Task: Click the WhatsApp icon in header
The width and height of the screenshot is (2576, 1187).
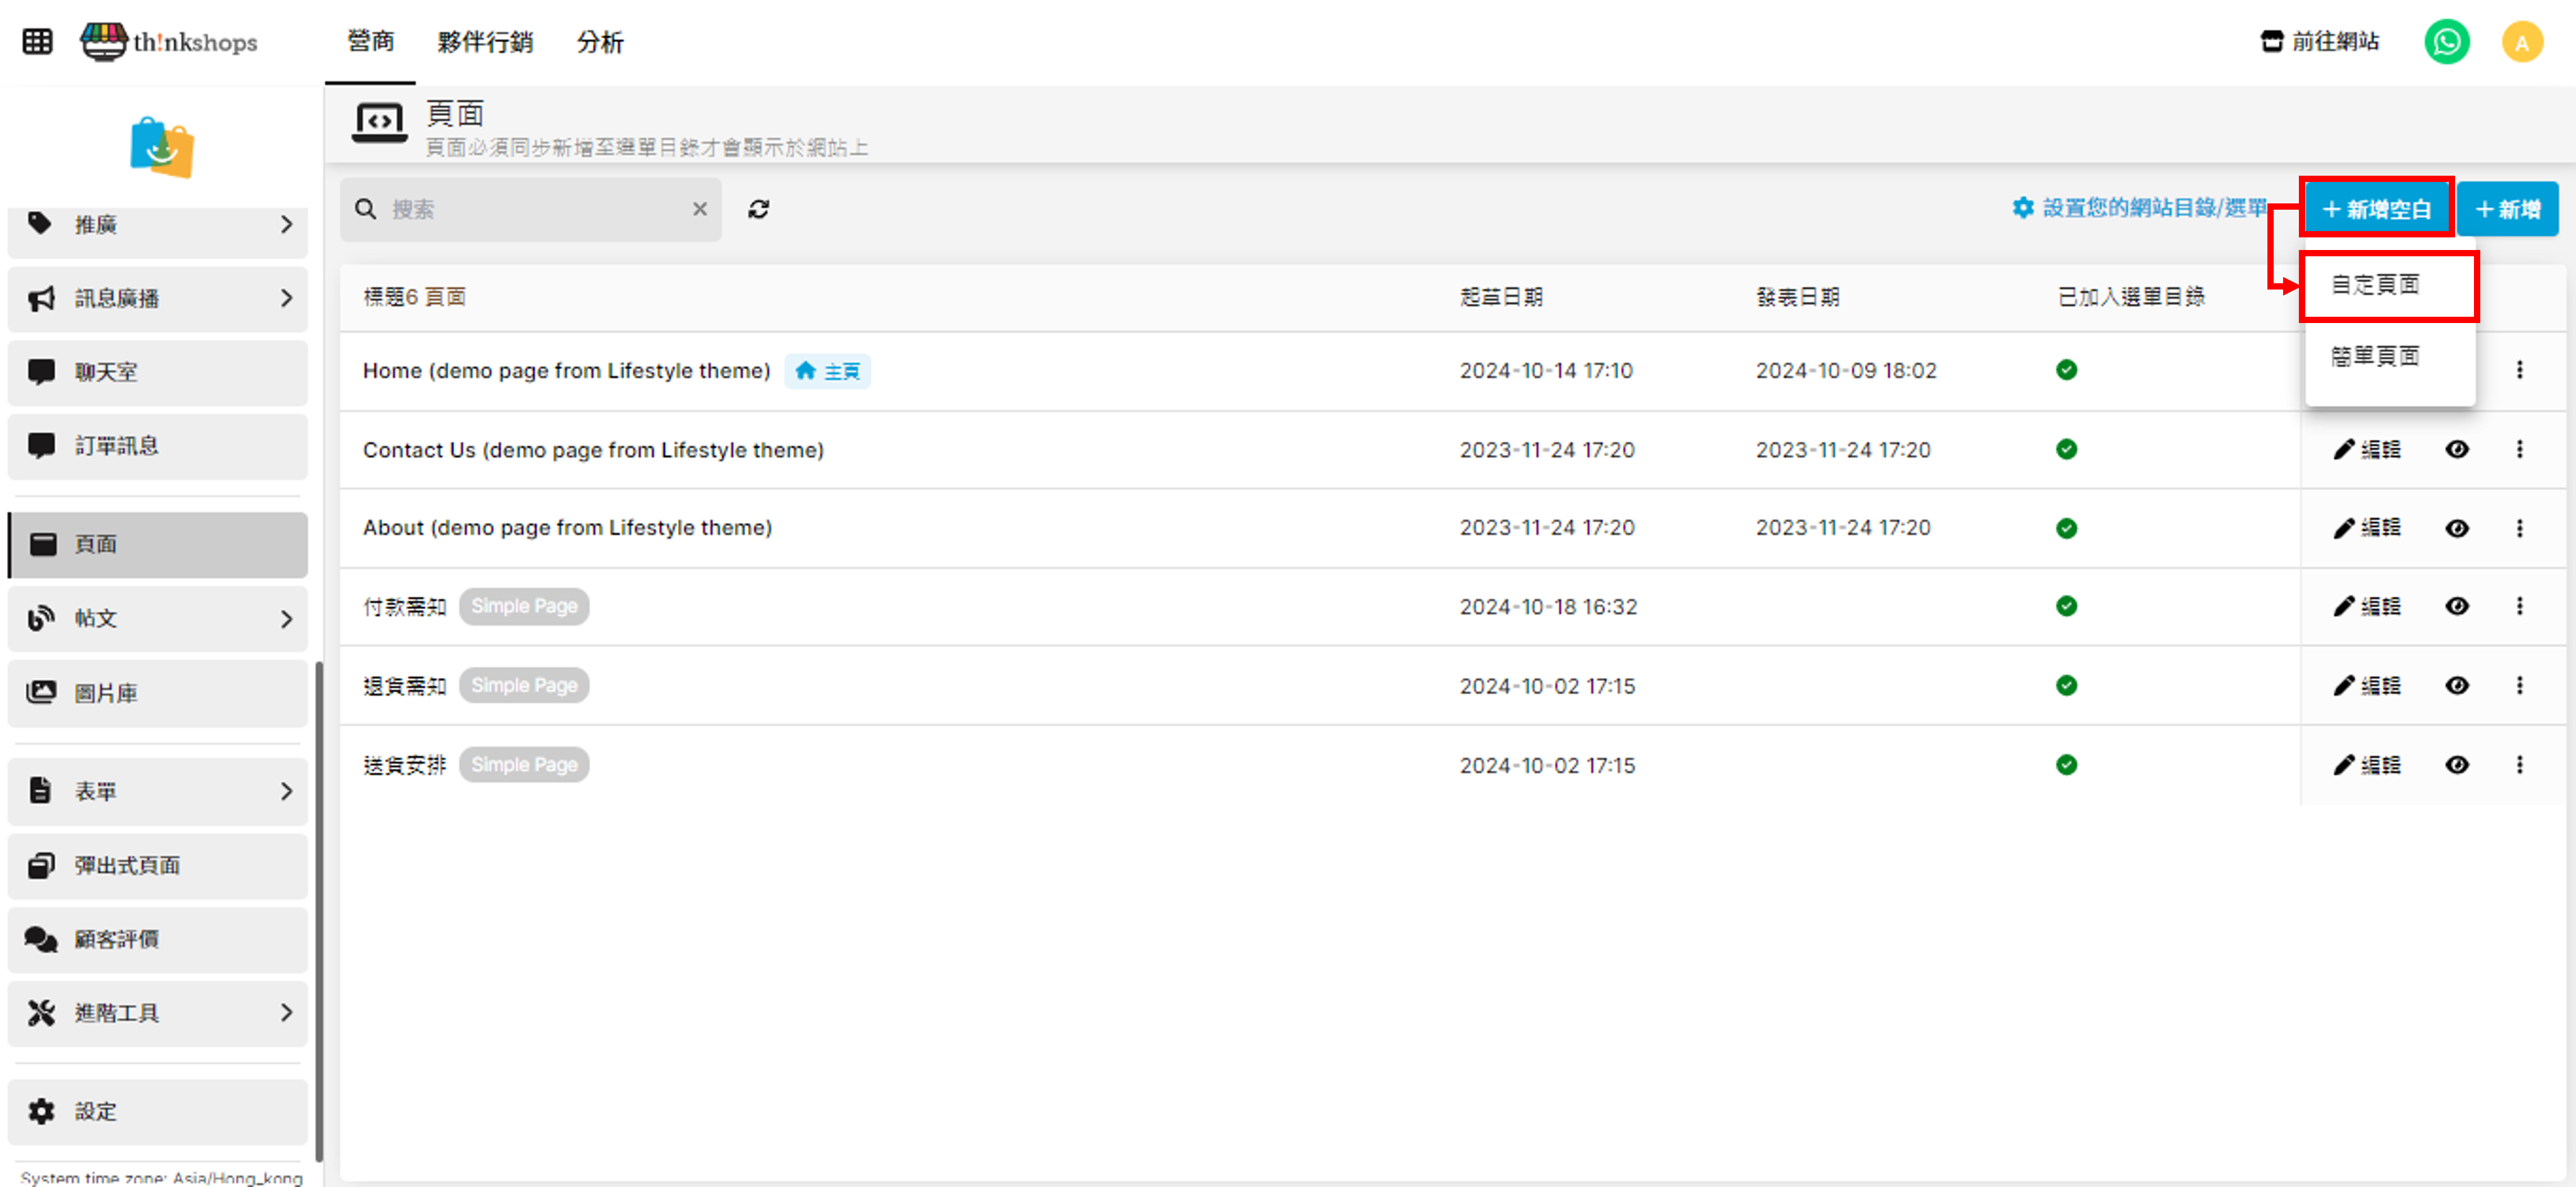Action: [x=2446, y=42]
